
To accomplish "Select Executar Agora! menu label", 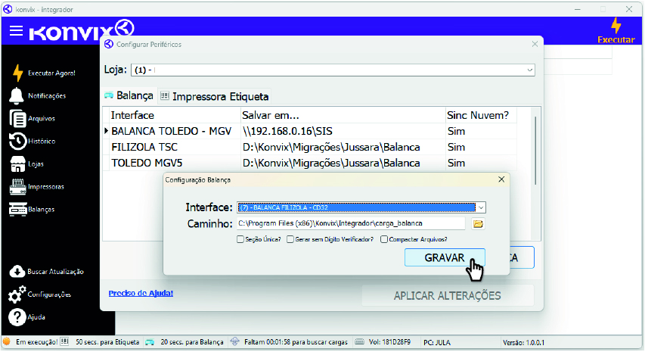I will point(52,73).
